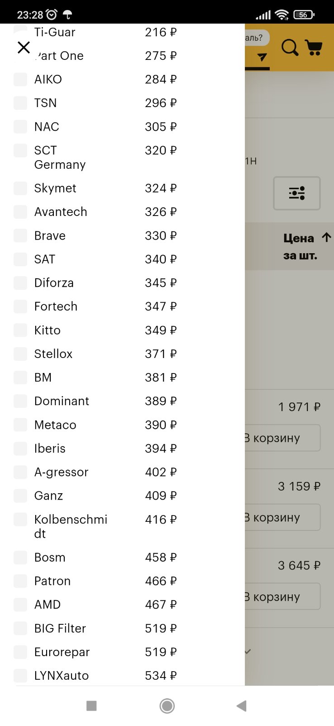Screen dimensions: 334x726
Task: Check the Stellox brand checkbox
Action: tap(20, 354)
